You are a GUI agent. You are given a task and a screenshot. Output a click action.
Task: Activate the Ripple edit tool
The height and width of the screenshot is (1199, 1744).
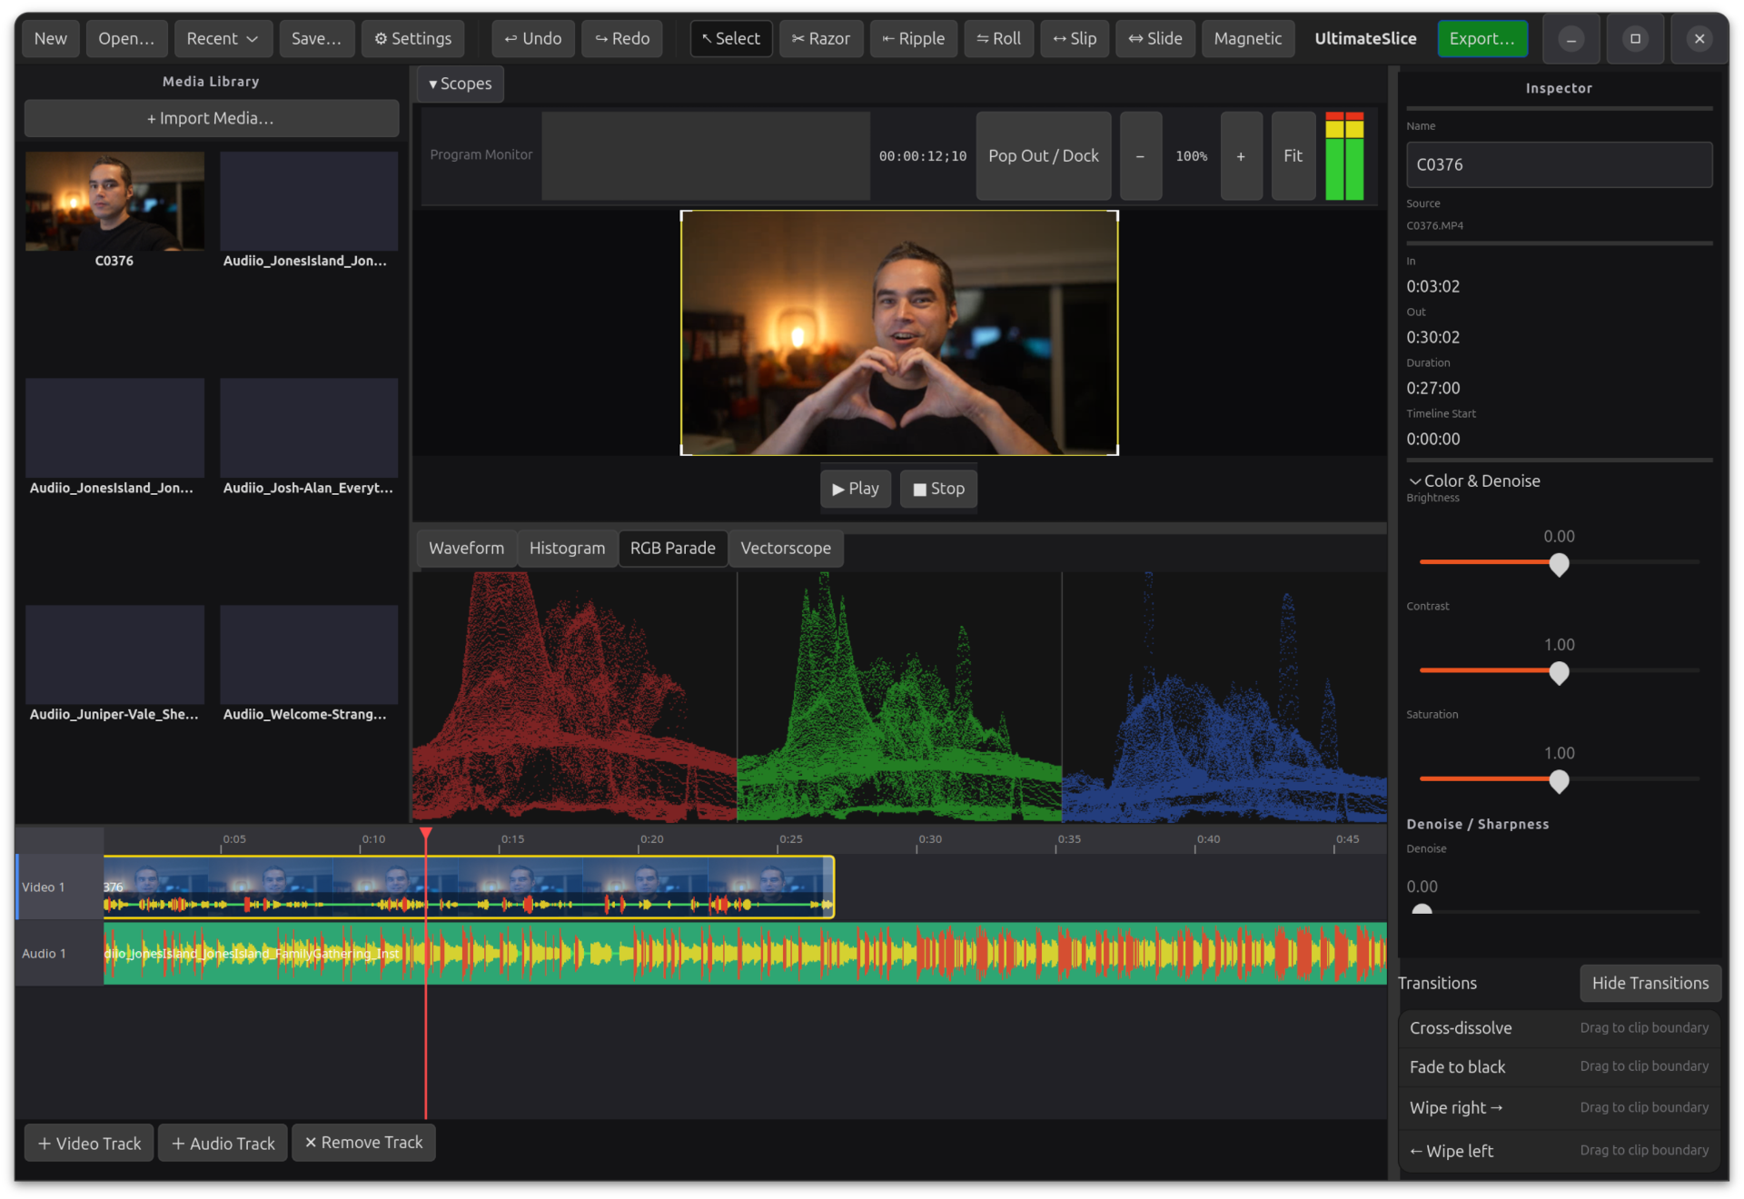pos(913,38)
